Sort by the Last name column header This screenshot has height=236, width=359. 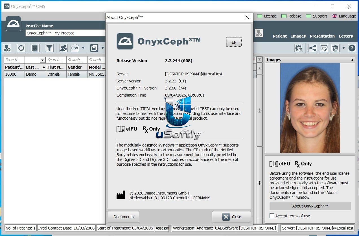pos(35,67)
